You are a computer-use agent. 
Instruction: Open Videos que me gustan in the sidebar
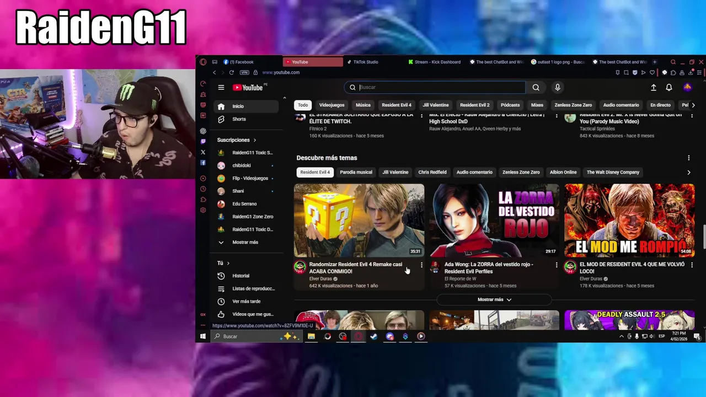click(245, 314)
